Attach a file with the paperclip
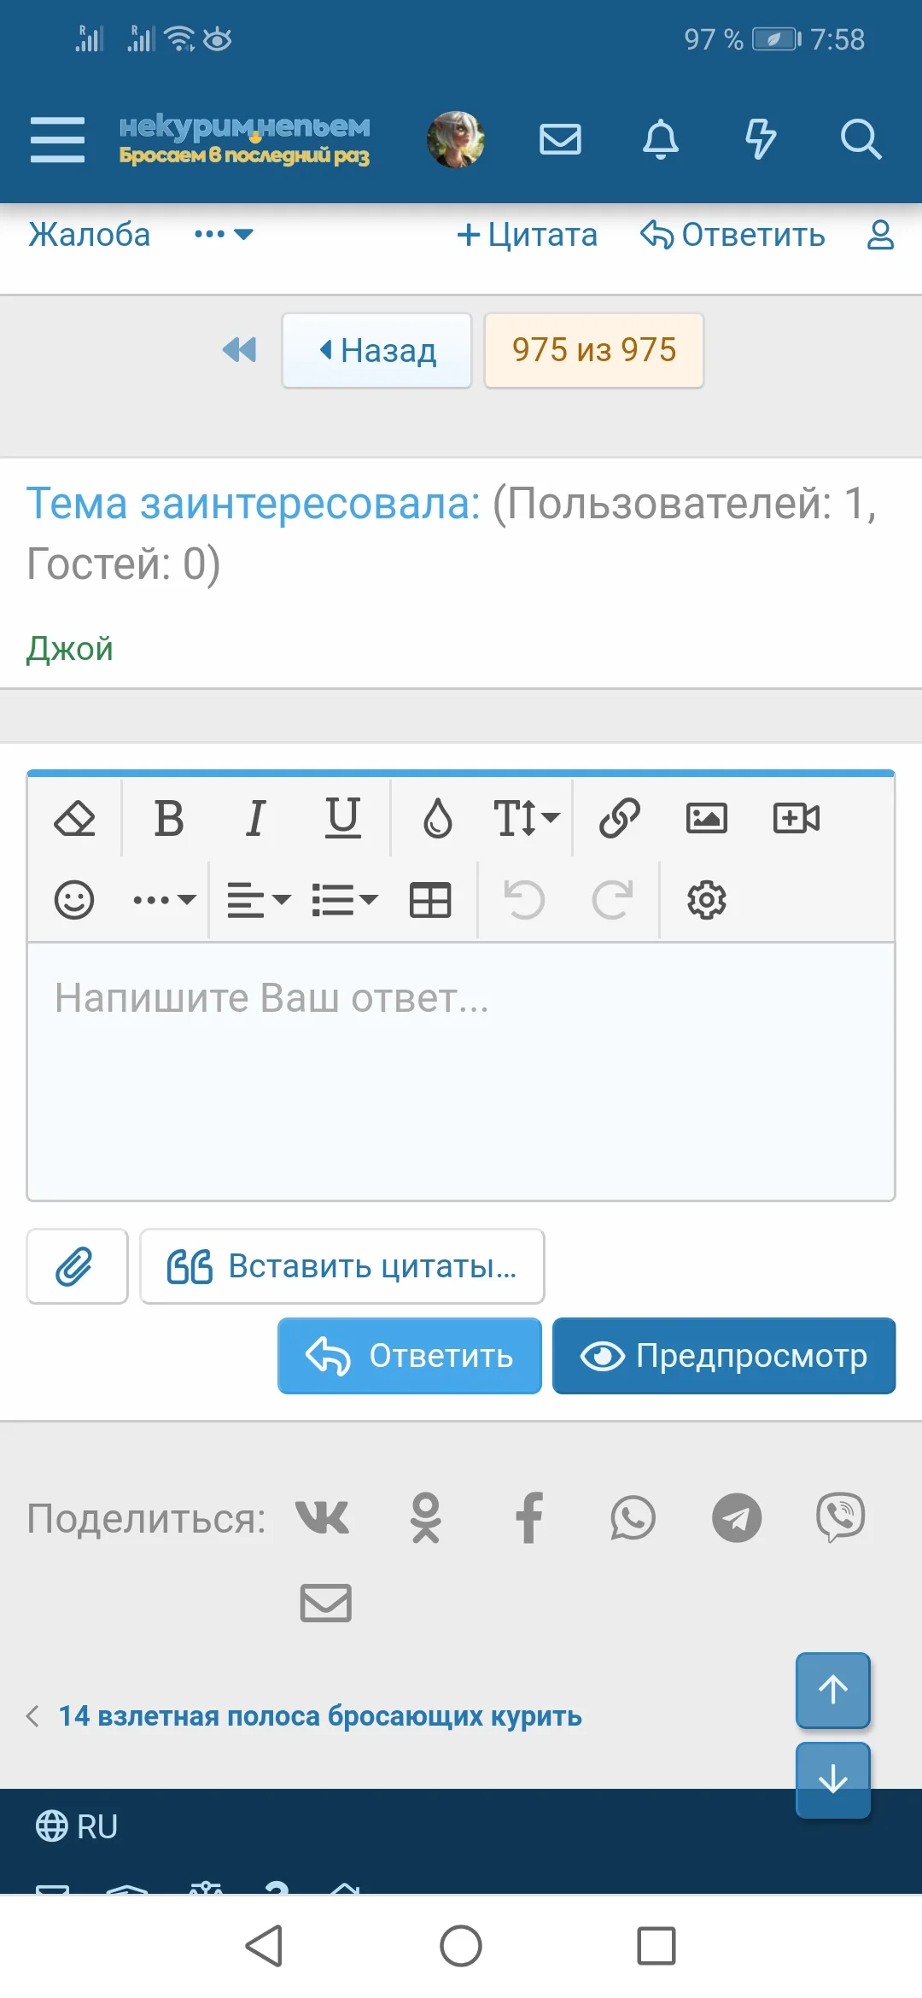The image size is (922, 1998). pos(77,1266)
